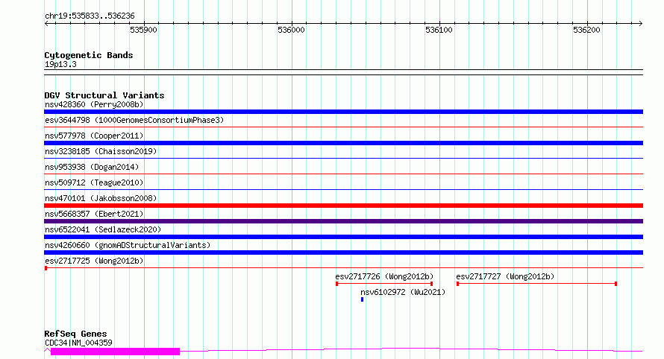This screenshot has width=664, height=359.
Task: Click the small blue nsv6102972 marker
Action: tap(362, 299)
